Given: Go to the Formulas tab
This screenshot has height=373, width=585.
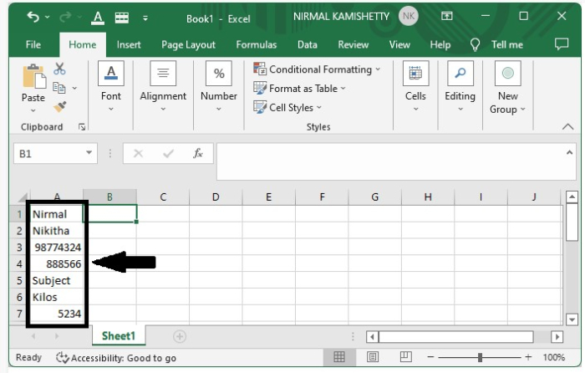Looking at the screenshot, I should tap(257, 45).
